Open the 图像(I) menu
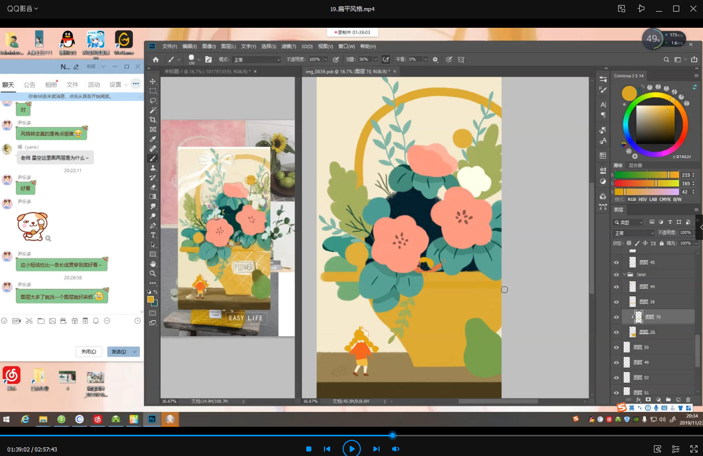This screenshot has width=703, height=456. pyautogui.click(x=209, y=46)
